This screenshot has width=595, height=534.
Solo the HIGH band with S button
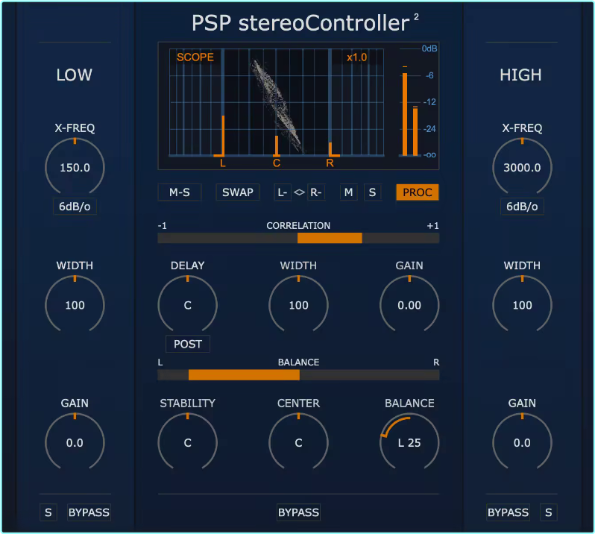[549, 512]
